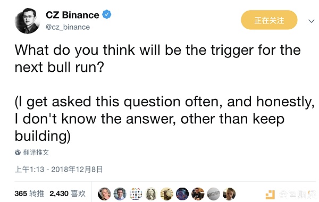Click dollar bill portrait liker avatar
This screenshot has height=202, width=319.
click(x=151, y=193)
